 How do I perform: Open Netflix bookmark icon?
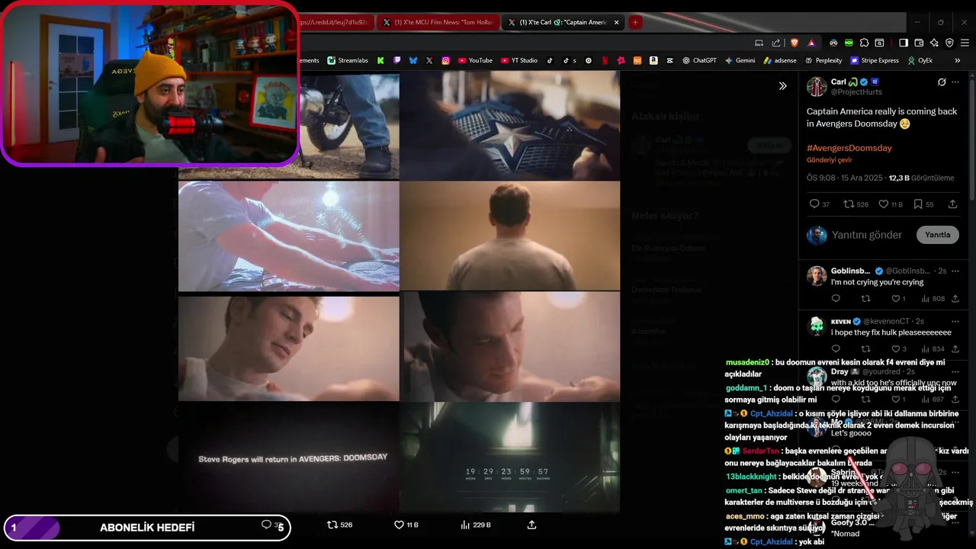pyautogui.click(x=605, y=60)
